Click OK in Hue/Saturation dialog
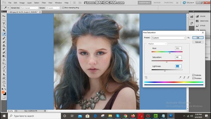The image size is (211, 119). [198, 38]
